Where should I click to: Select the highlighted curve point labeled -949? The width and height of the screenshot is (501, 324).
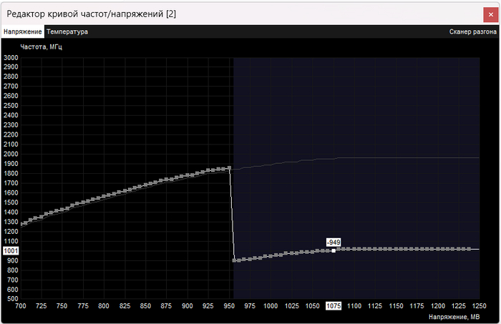coord(334,250)
